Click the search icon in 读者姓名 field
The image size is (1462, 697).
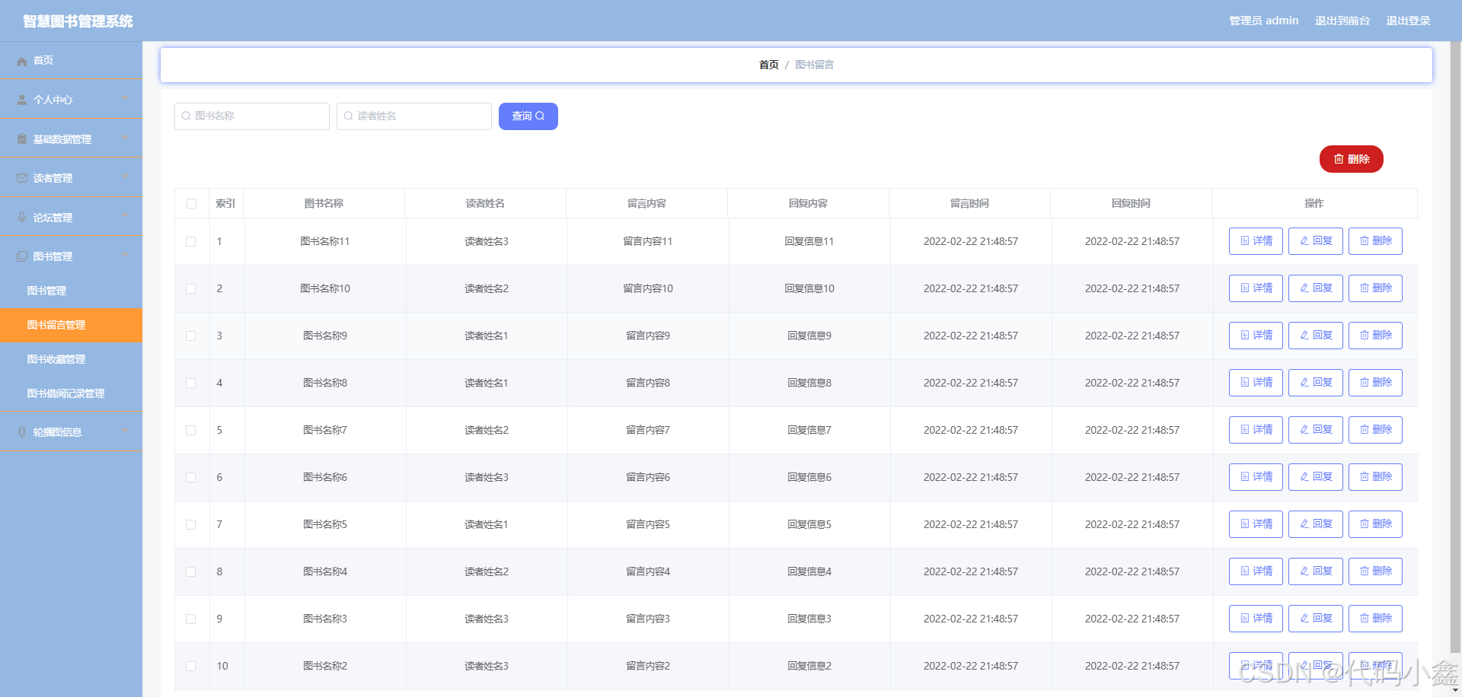[348, 116]
